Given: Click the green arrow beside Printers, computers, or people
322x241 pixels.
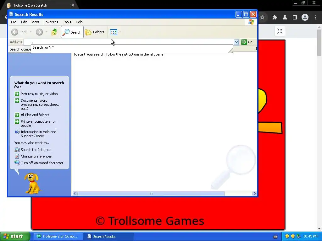Looking at the screenshot, I should click(17, 121).
